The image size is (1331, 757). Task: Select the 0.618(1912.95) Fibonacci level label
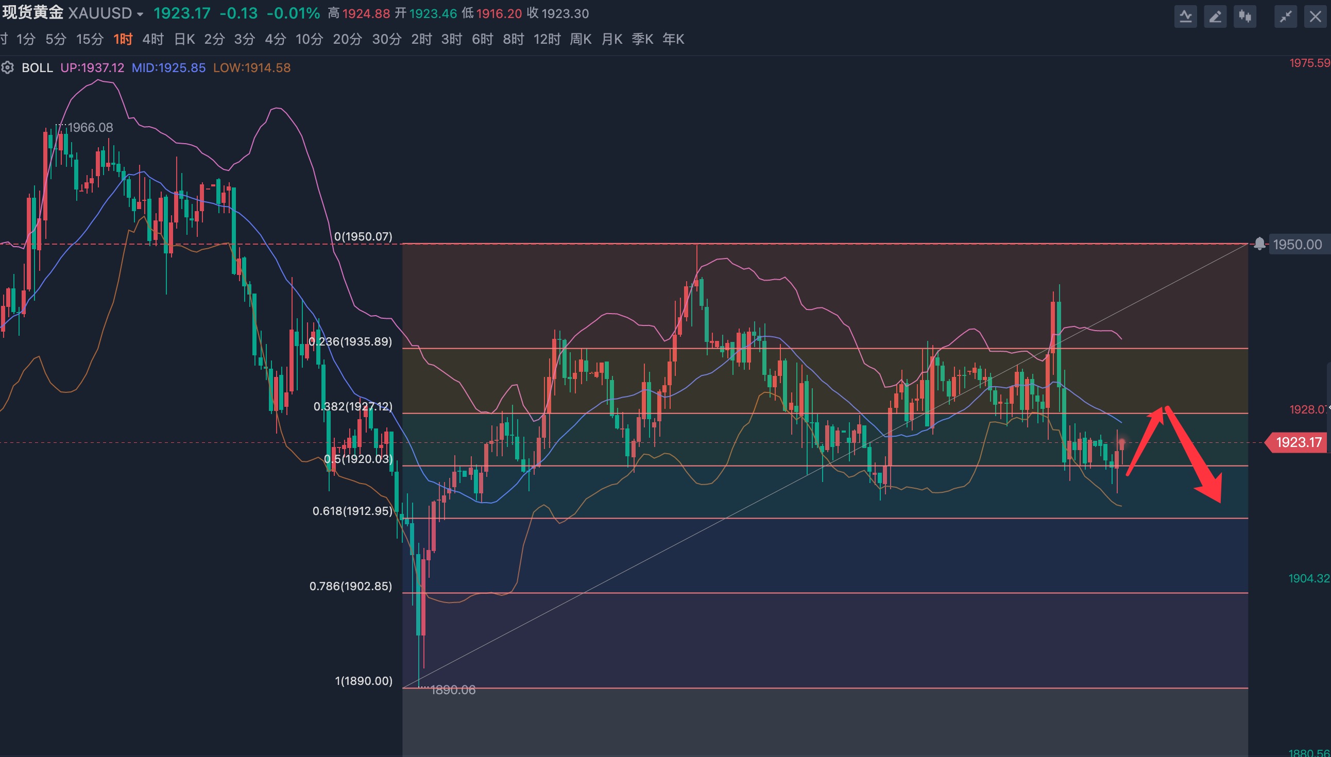[x=352, y=511]
